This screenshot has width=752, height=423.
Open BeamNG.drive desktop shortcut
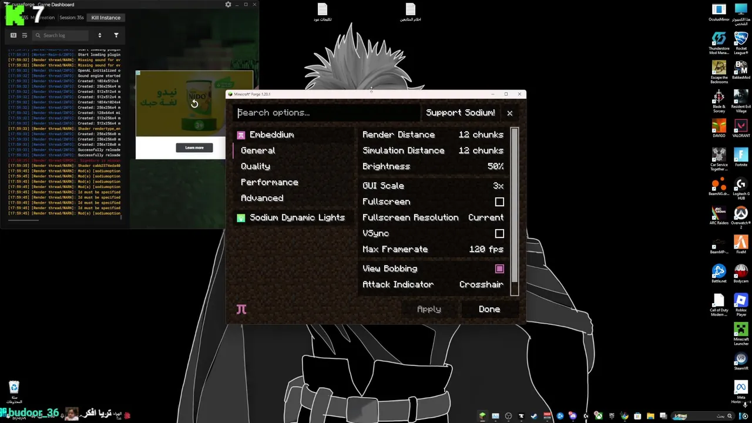(x=719, y=187)
